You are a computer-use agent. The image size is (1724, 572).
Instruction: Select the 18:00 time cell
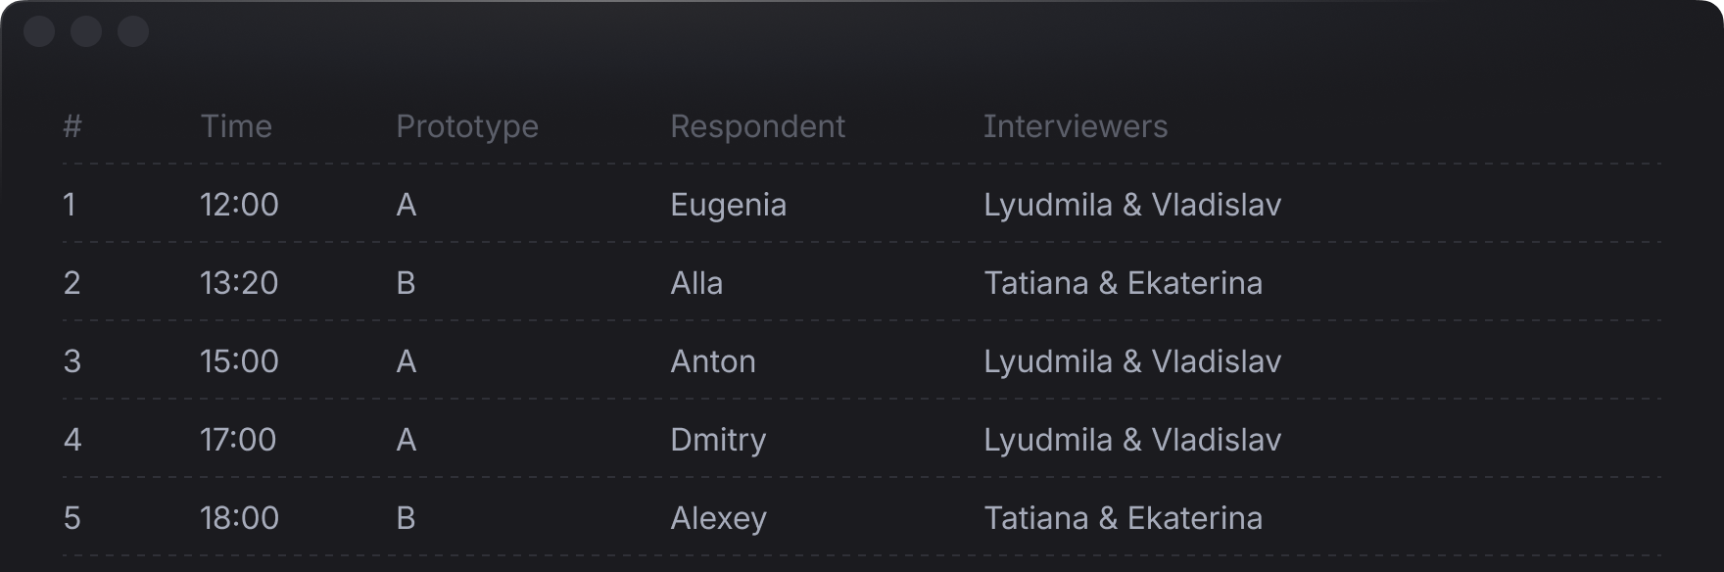(x=239, y=518)
